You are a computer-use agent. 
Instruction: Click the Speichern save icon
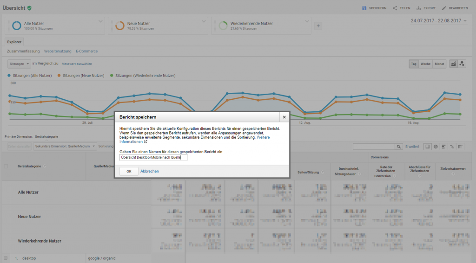[x=364, y=8]
